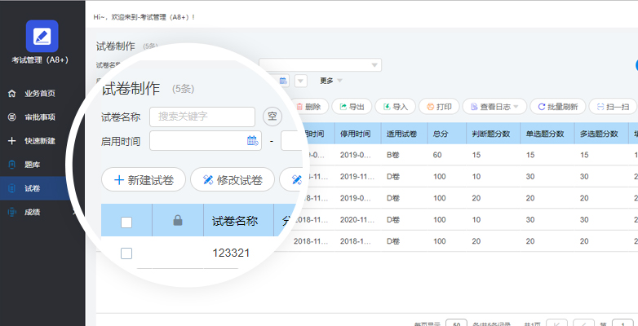The height and width of the screenshot is (326, 638).
Task: Click the 考试管理 app logo icon
Action: click(42, 36)
